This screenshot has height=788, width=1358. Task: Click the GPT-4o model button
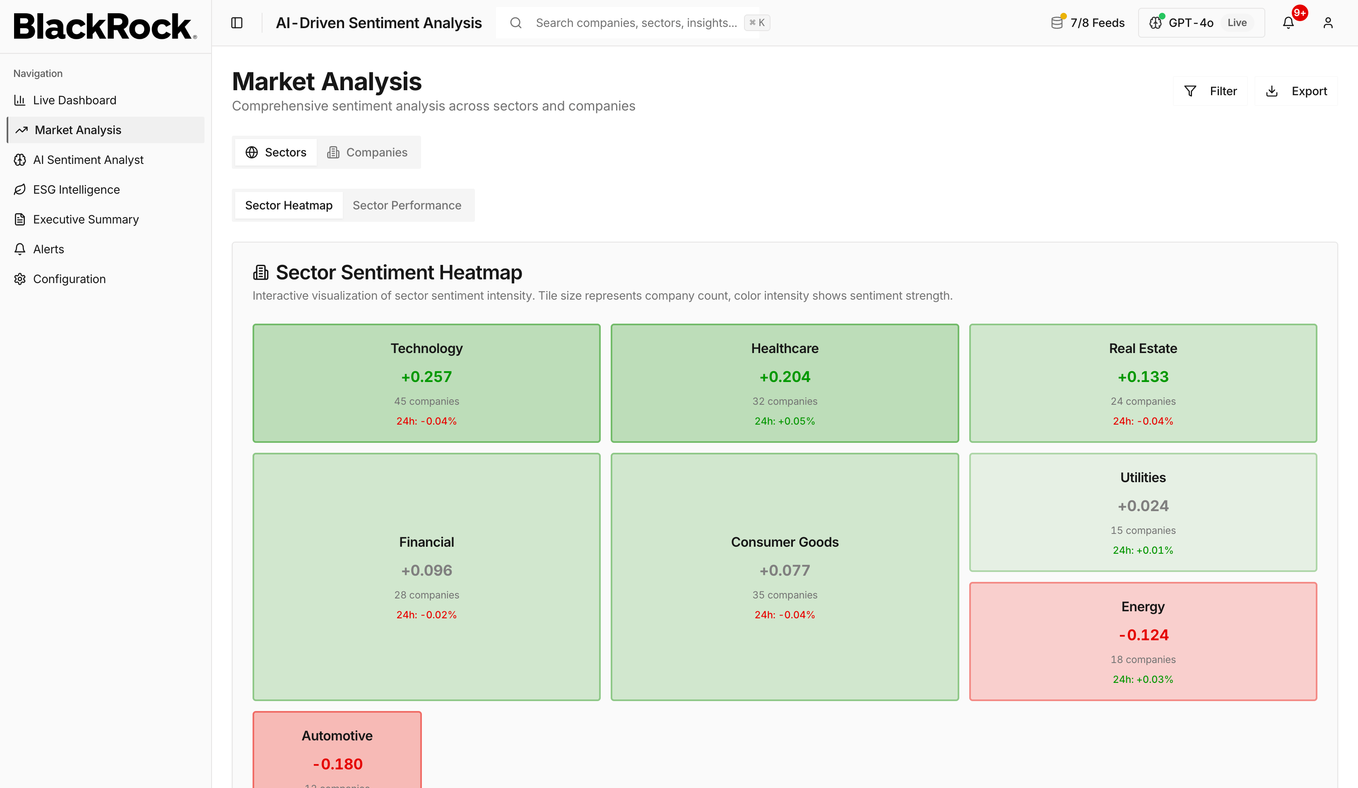click(x=1201, y=23)
